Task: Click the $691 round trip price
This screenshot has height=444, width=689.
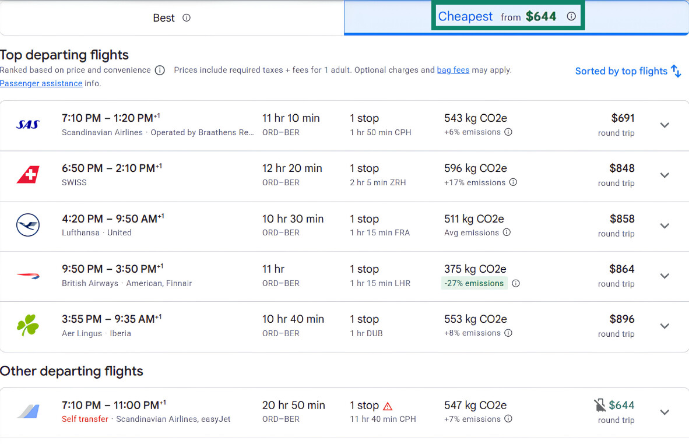Action: [x=623, y=118]
